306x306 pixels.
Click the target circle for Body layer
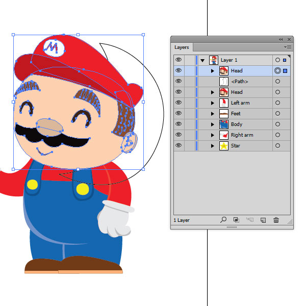(277, 124)
